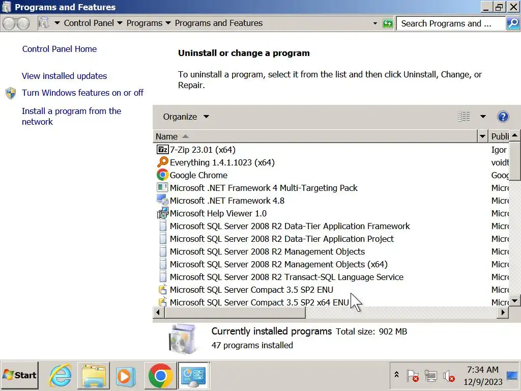The width and height of the screenshot is (521, 391).
Task: Open the Start menu
Action: pyautogui.click(x=20, y=376)
